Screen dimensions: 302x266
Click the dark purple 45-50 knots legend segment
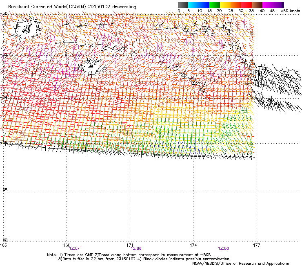[x=278, y=5]
